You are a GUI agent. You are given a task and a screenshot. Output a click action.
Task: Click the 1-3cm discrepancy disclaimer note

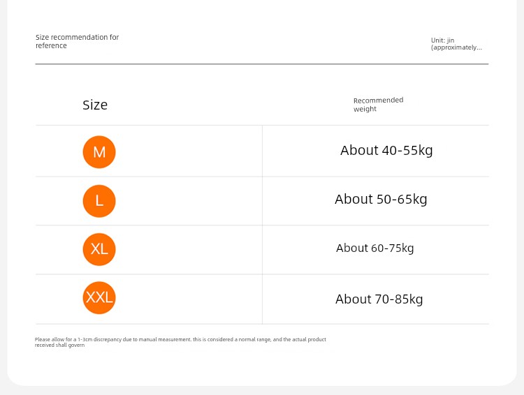click(180, 342)
